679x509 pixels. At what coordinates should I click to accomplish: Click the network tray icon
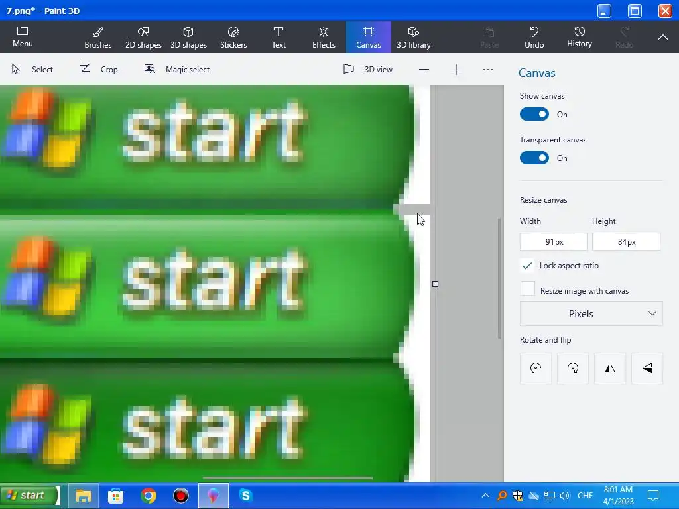(550, 496)
